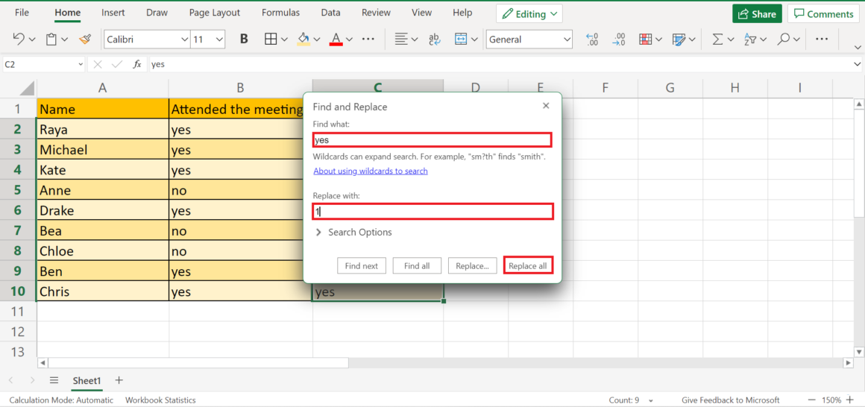Open the all sheets list icon
Image resolution: width=865 pixels, height=407 pixels.
[x=54, y=380]
